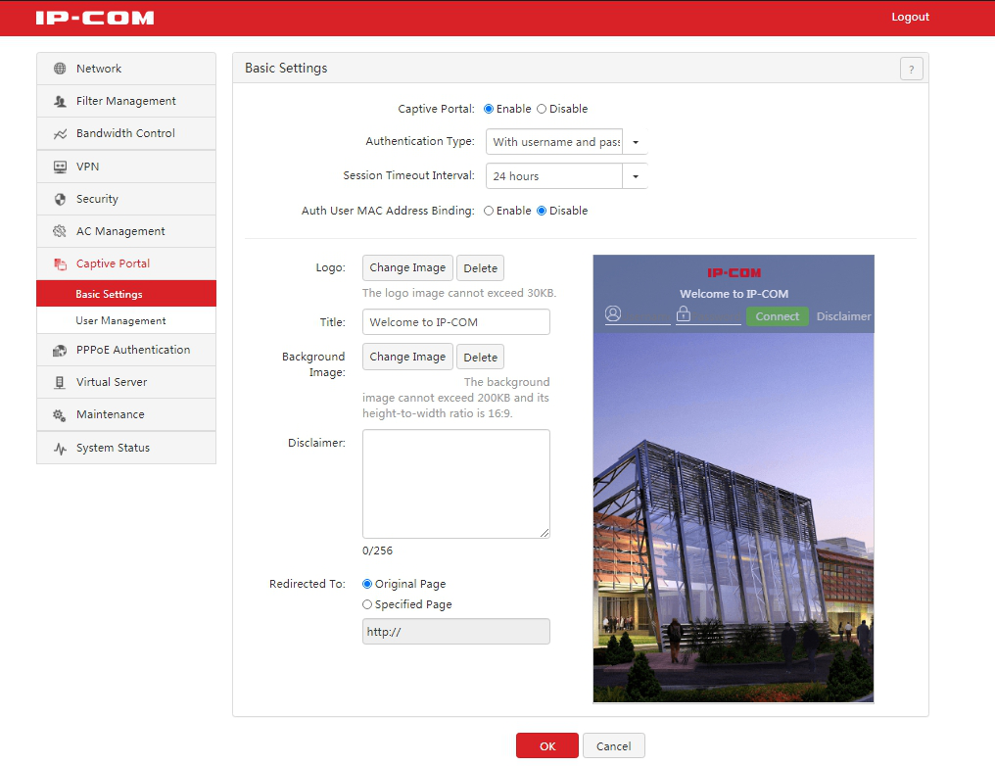Open the Security menu

tap(126, 199)
